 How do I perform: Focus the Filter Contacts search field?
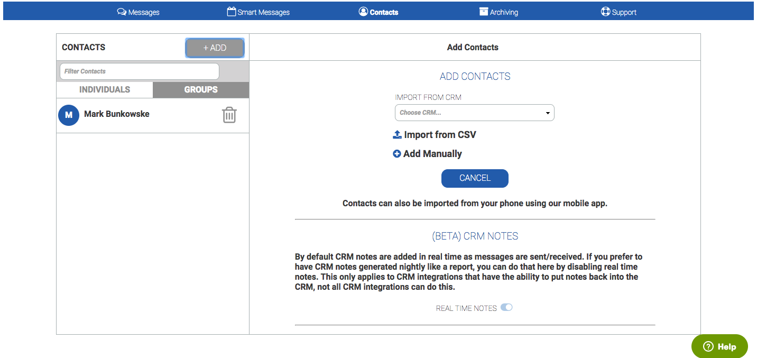139,71
